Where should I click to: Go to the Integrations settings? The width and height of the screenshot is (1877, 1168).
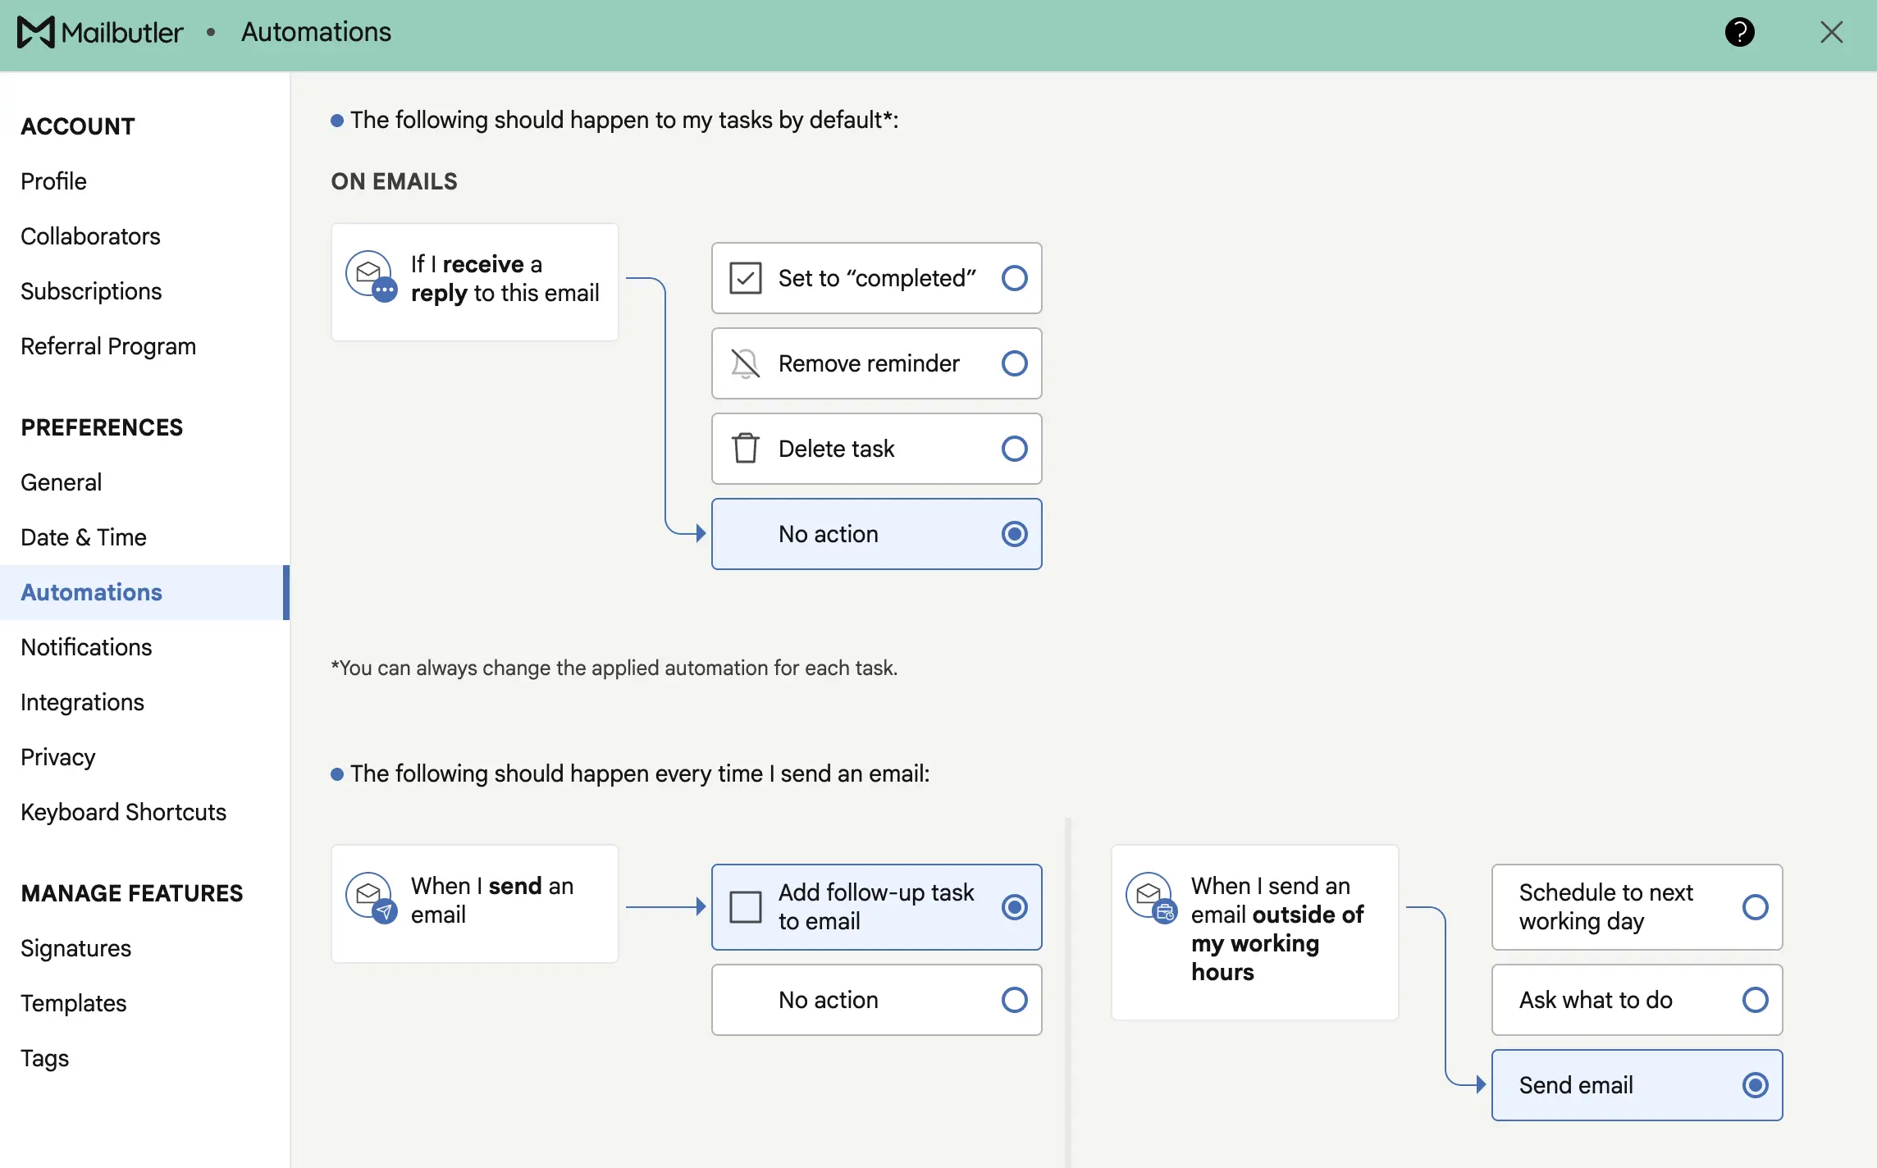pyautogui.click(x=82, y=702)
